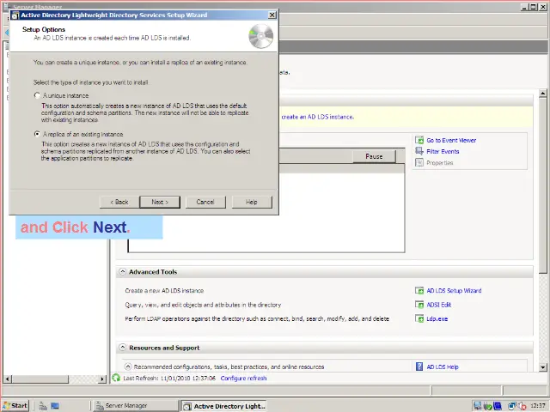Click the Configure refresh link
This screenshot has width=550, height=412.
click(243, 378)
